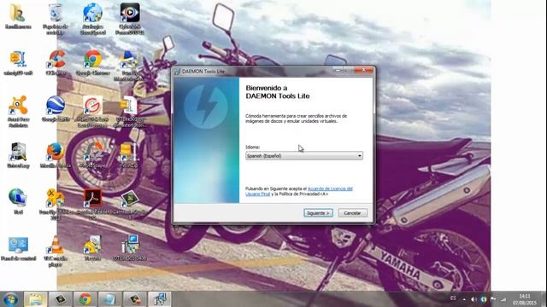Select the Camtasia Studio desktop shortcut

pos(130,204)
